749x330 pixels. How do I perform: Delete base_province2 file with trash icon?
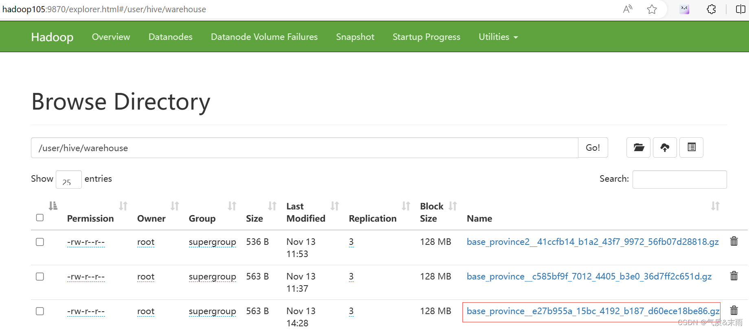(734, 241)
